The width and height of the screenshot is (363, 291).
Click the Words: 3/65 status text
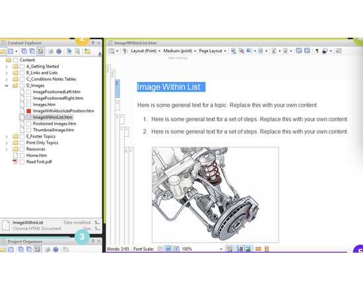(x=118, y=249)
